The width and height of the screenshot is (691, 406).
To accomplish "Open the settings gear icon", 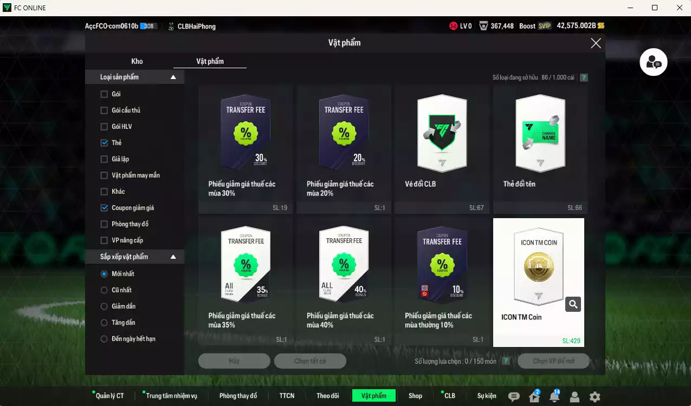I will (595, 397).
